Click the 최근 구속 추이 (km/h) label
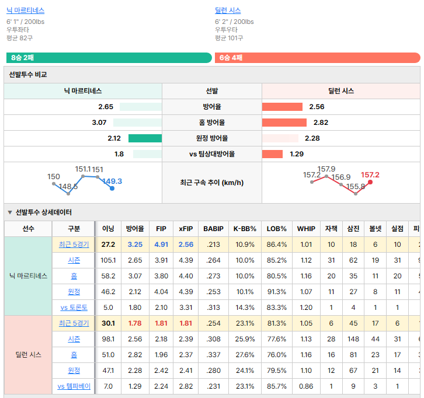 (212, 183)
